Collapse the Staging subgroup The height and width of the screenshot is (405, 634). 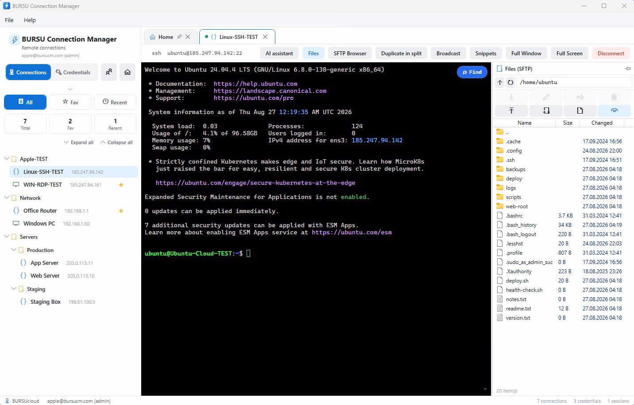coord(14,289)
